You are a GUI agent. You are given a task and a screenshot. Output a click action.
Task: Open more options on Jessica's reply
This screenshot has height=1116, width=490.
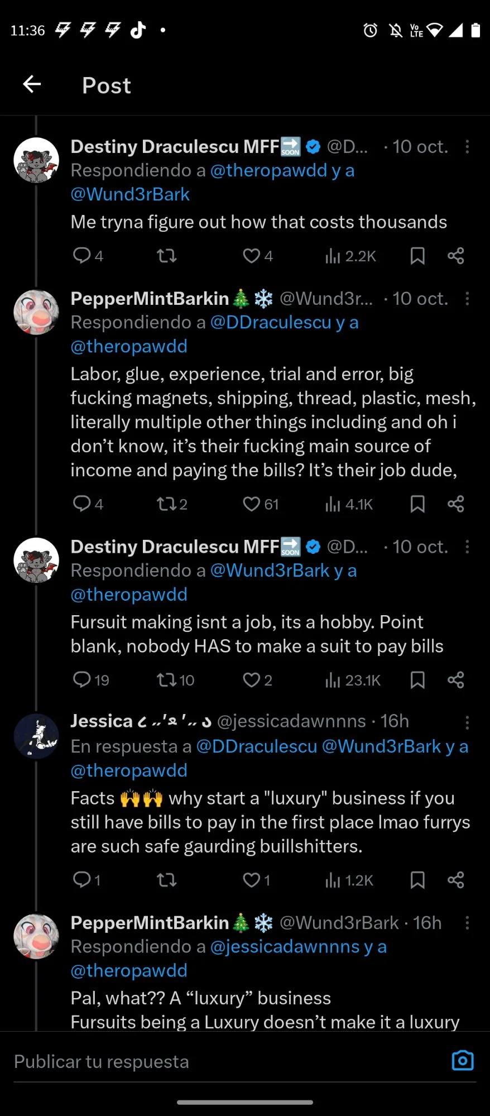point(467,723)
